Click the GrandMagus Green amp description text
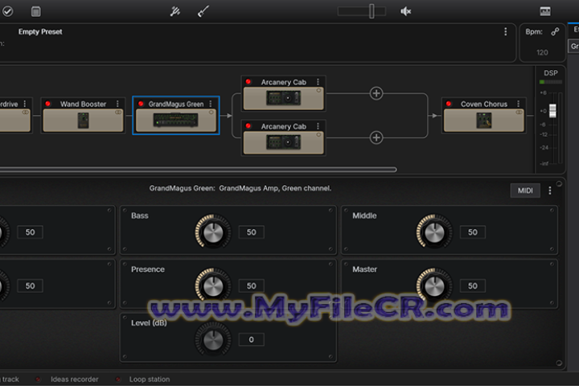This screenshot has width=579, height=386. pyautogui.click(x=240, y=188)
